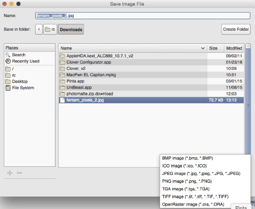Choose JPEG image format option
This screenshot has height=209, width=255.
[205, 174]
